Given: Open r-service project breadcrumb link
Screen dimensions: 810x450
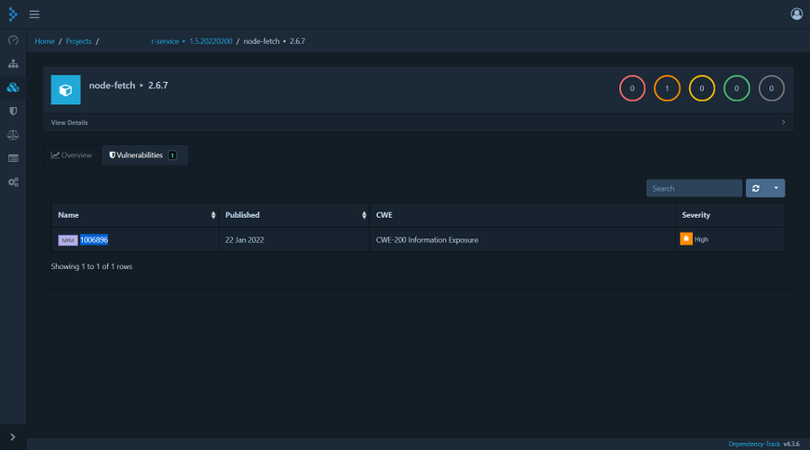Looking at the screenshot, I should pos(165,41).
